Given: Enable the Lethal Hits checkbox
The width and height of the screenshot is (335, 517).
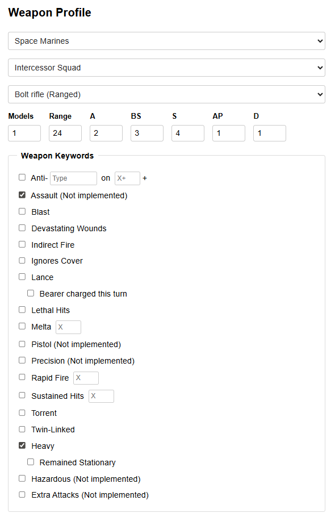Looking at the screenshot, I should (22, 310).
